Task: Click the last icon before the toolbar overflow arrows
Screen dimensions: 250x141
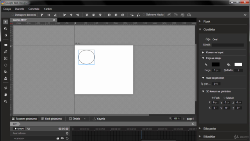Action: tap(189, 15)
